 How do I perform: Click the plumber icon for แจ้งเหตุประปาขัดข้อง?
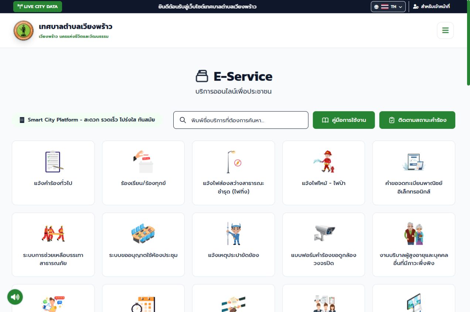[x=234, y=233]
